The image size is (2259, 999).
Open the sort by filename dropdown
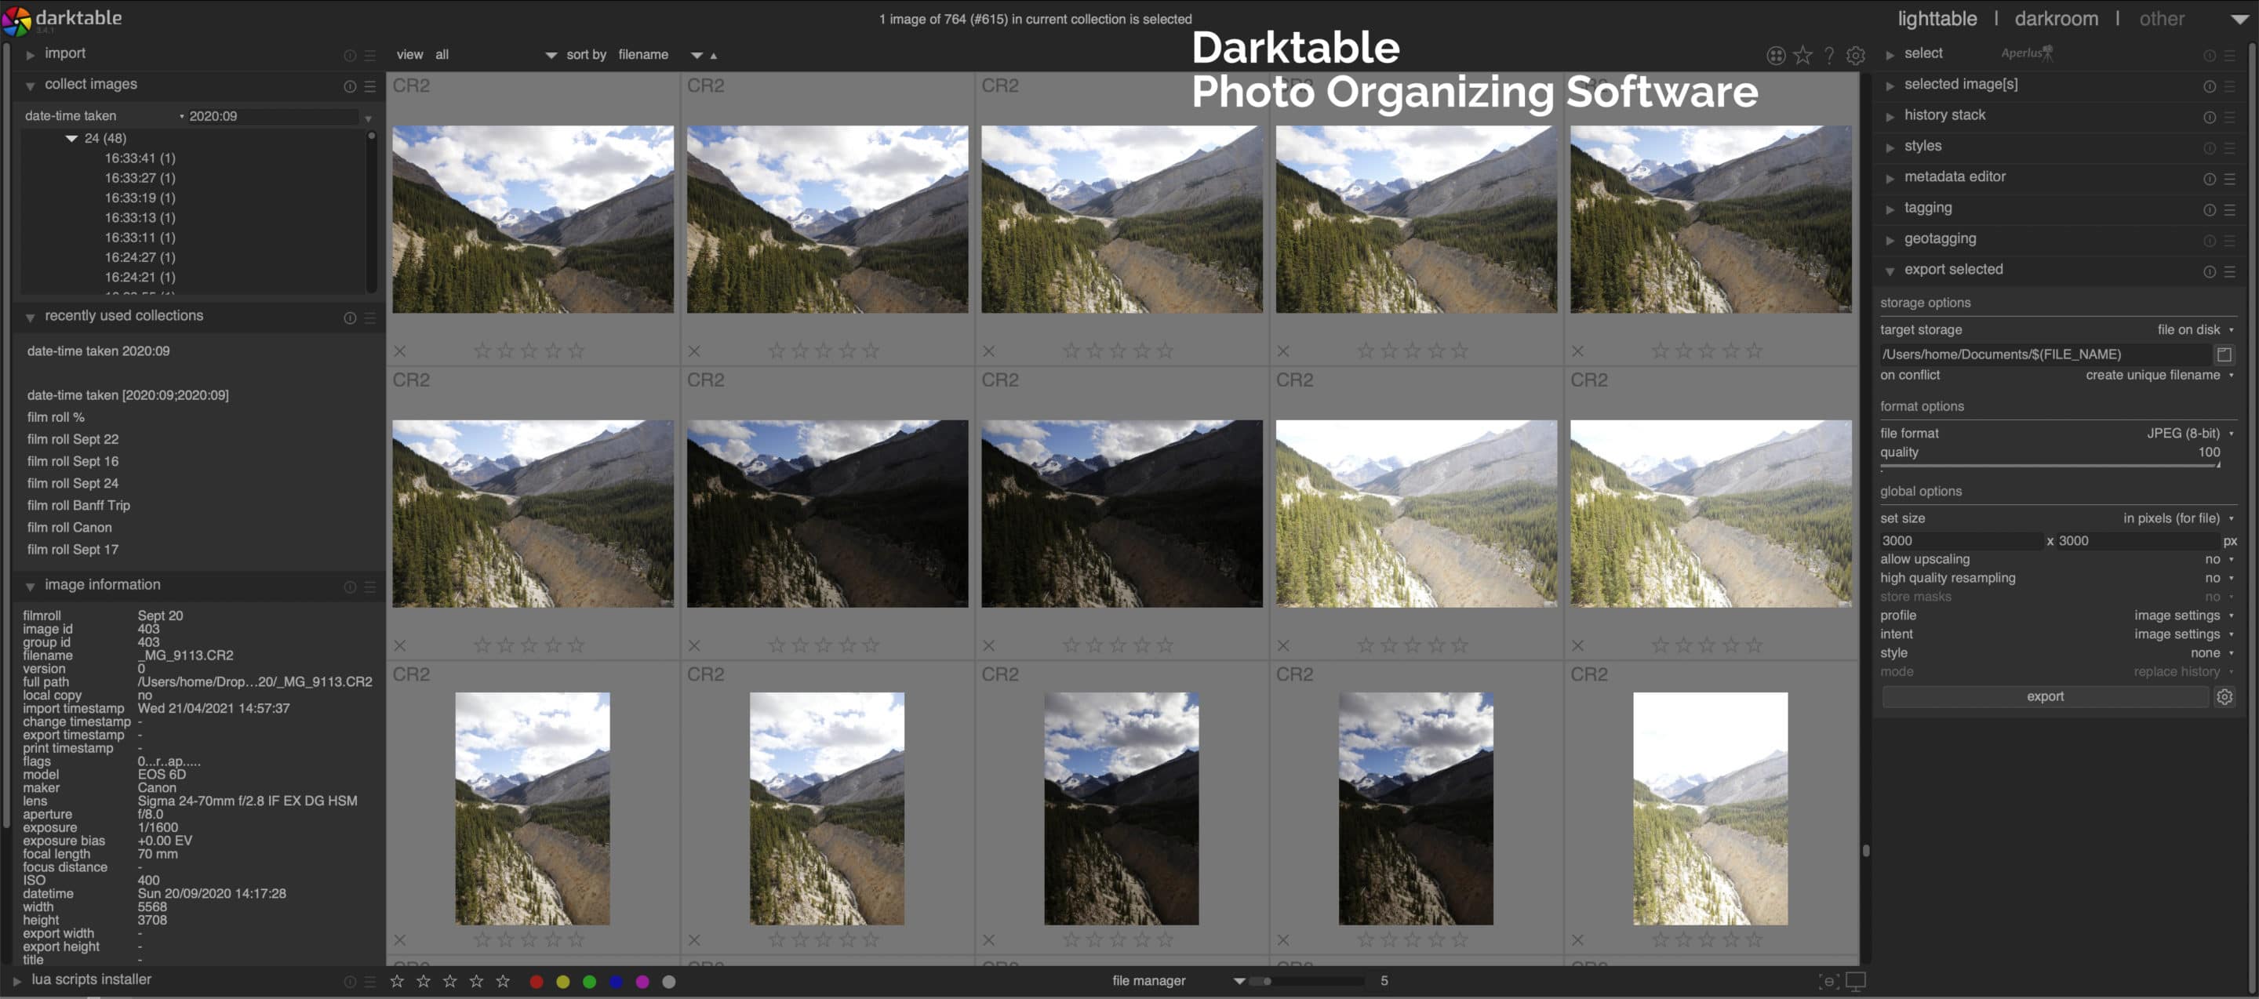pyautogui.click(x=644, y=54)
